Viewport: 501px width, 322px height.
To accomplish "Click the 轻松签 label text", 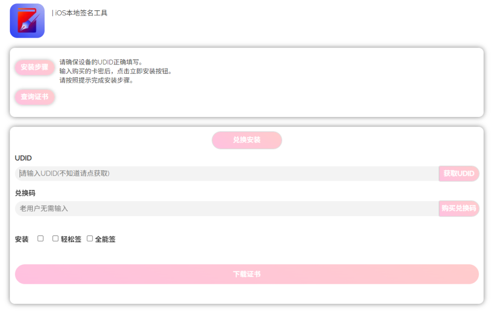I will (x=71, y=239).
